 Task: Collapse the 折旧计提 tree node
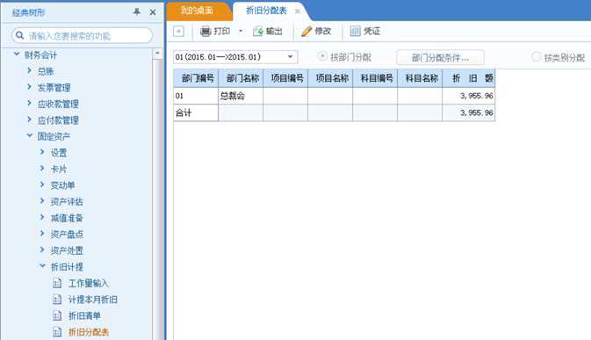42,266
